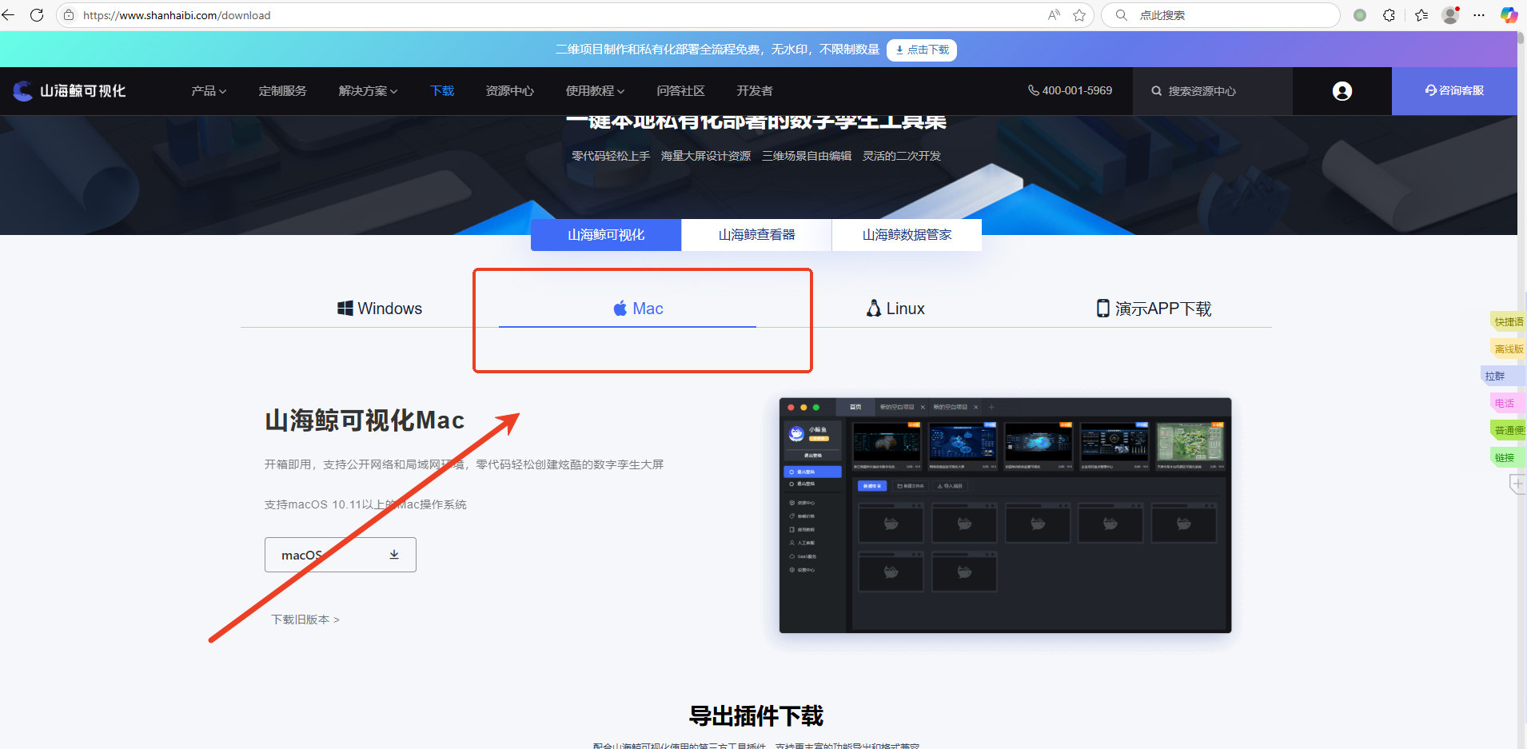This screenshot has height=749, width=1527.
Task: Add page to favorites with star icon
Action: click(x=1079, y=15)
